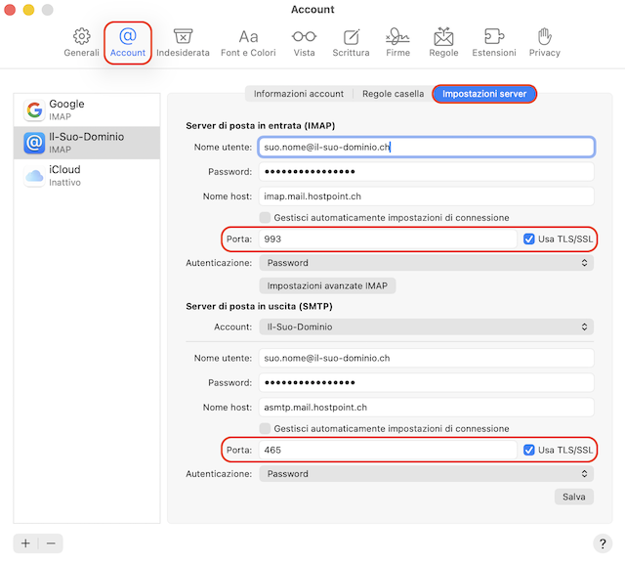
Task: Toggle Usa TLS/SSL for SMTP port 465
Action: coord(529,450)
